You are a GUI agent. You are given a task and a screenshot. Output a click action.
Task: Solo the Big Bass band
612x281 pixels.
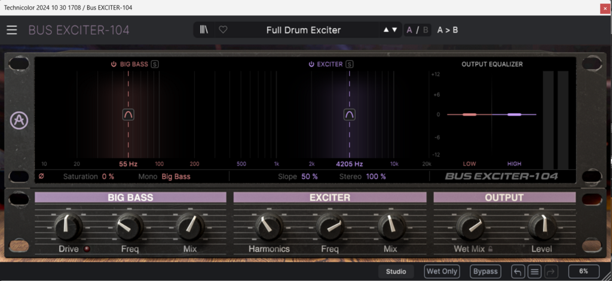click(x=155, y=65)
